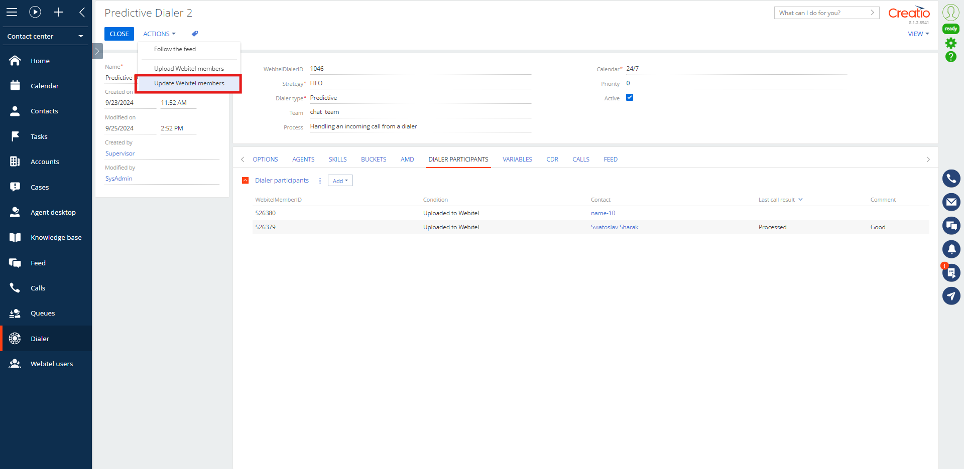Switch to the SKILLS tab
This screenshot has height=469, width=964.
pos(338,160)
